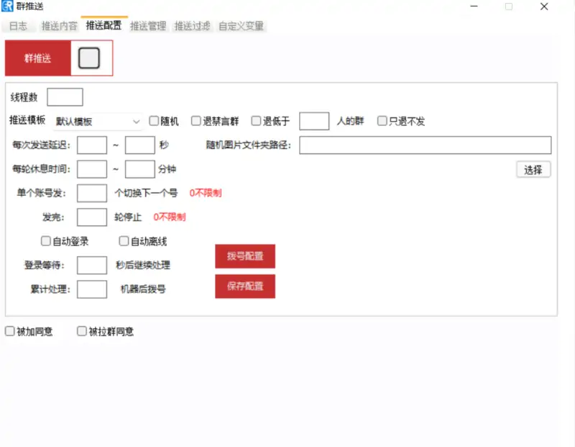Screen dimensions: 575x447
Task: Check the 退禁言群 option
Action: tap(195, 120)
